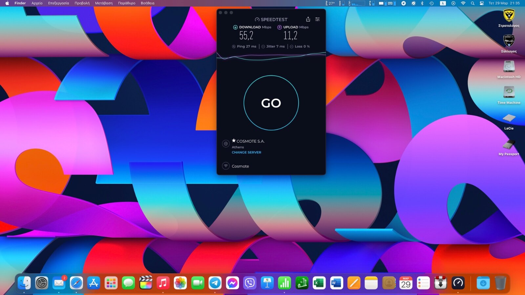Open Speedtest settings sliders icon
525x295 pixels.
coord(317,19)
